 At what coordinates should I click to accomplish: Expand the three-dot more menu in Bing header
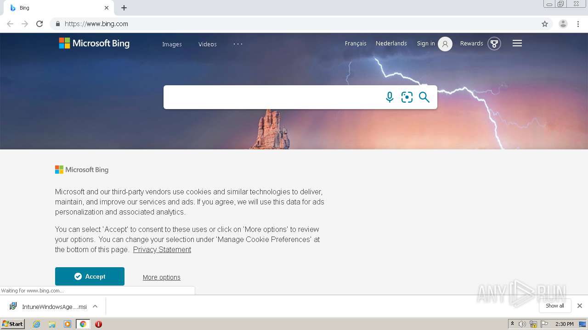238,44
